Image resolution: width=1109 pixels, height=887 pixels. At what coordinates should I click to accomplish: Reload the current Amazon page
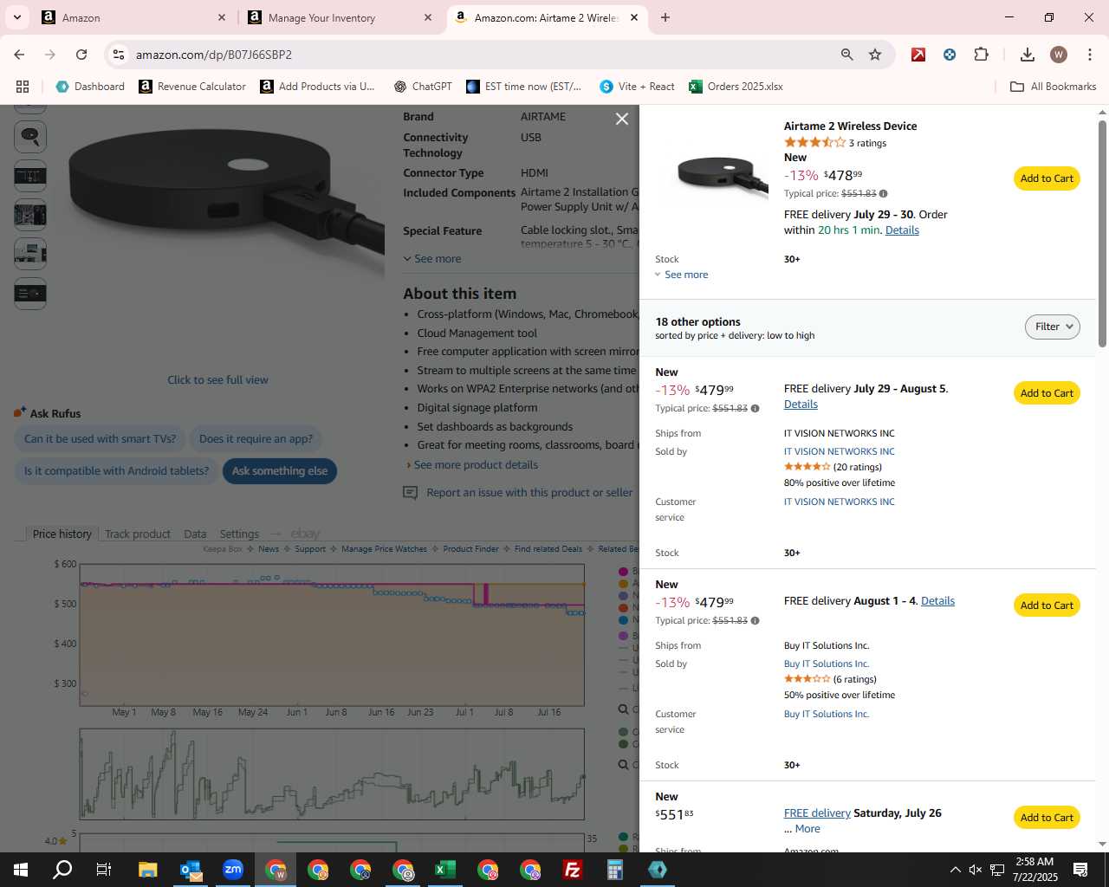[x=81, y=55]
